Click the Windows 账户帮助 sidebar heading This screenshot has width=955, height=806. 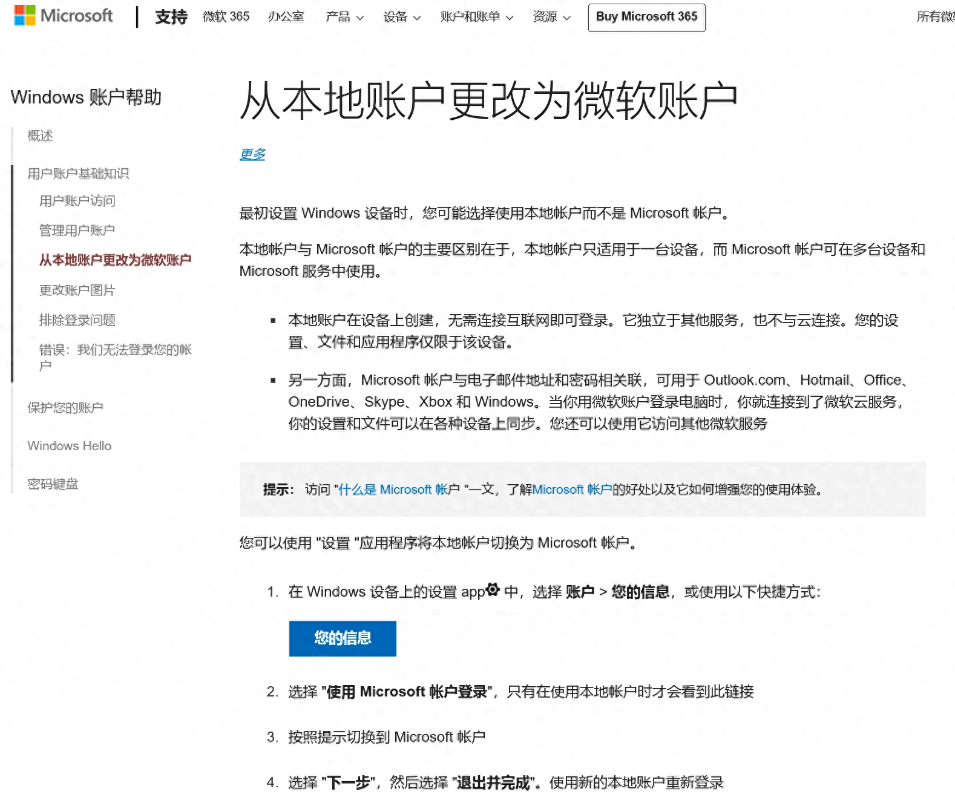(x=86, y=97)
